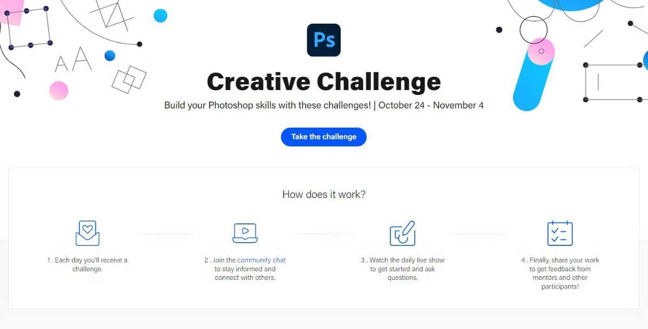This screenshot has height=329, width=648.
Task: Select the checklist calendar icon
Action: click(560, 233)
